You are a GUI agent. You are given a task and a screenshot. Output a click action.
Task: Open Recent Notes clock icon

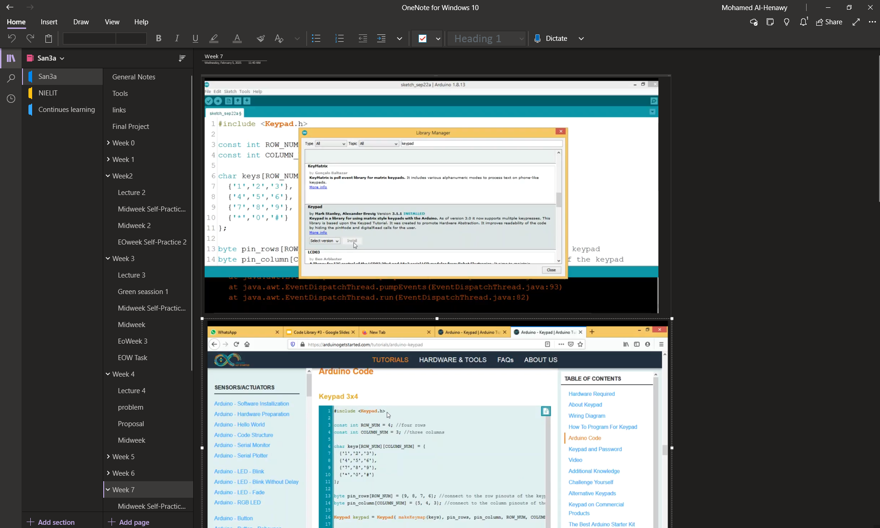point(11,99)
